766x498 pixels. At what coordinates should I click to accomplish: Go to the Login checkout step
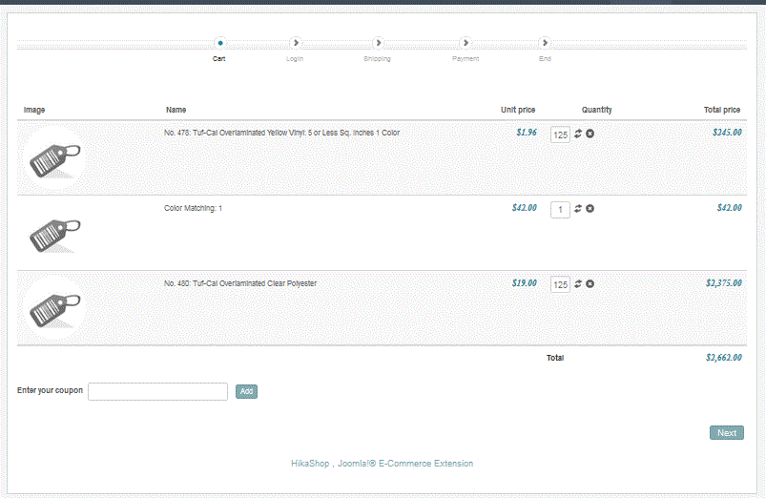296,43
